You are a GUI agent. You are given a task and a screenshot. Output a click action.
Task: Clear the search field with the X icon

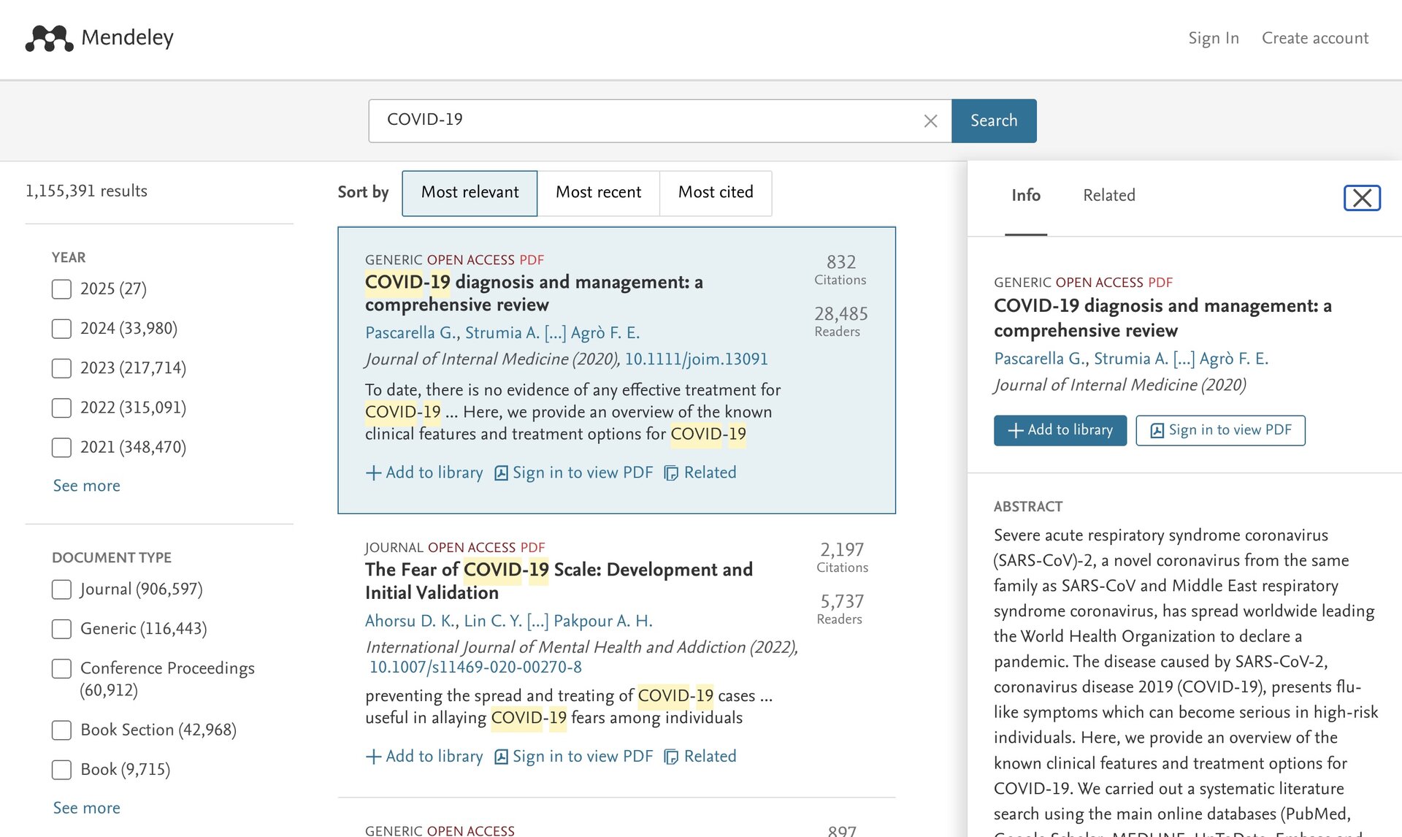(930, 121)
